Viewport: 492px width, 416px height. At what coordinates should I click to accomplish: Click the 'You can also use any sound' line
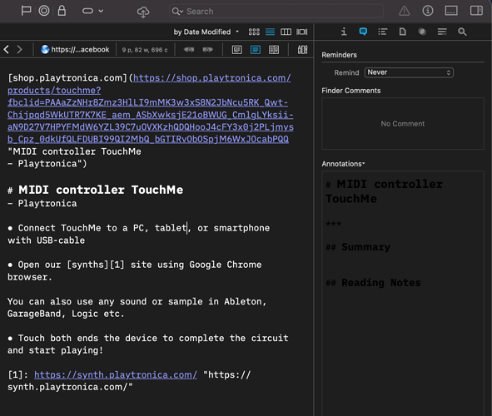click(137, 308)
